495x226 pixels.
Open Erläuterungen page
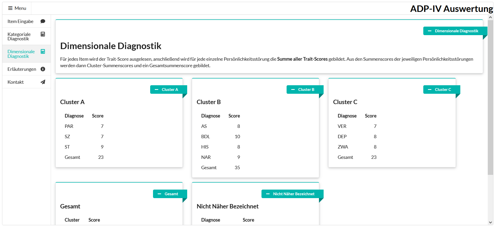[26, 69]
